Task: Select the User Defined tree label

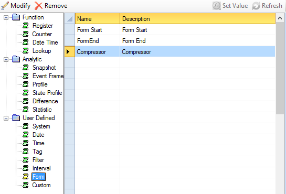Action: pyautogui.click(x=39, y=118)
